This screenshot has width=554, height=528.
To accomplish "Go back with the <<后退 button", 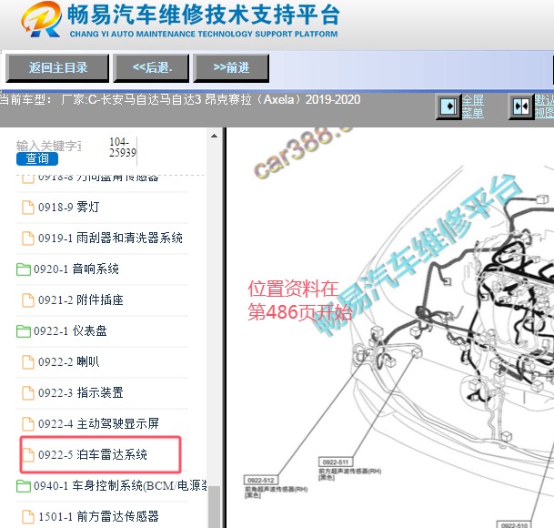I will tap(151, 68).
